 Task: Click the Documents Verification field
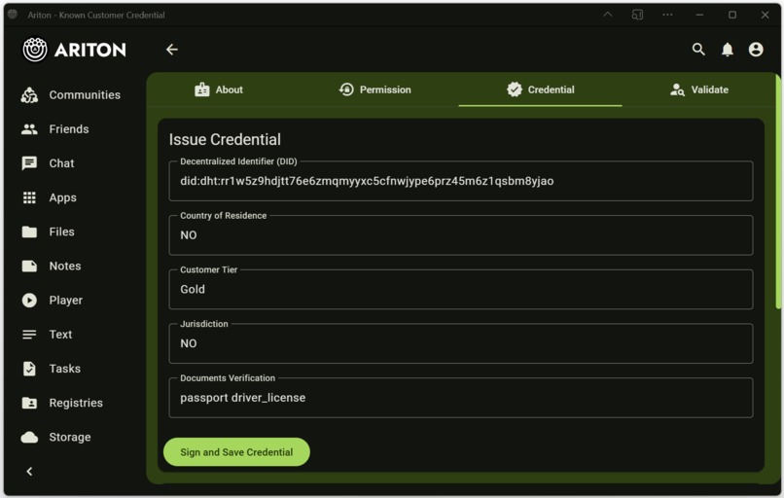(x=460, y=398)
